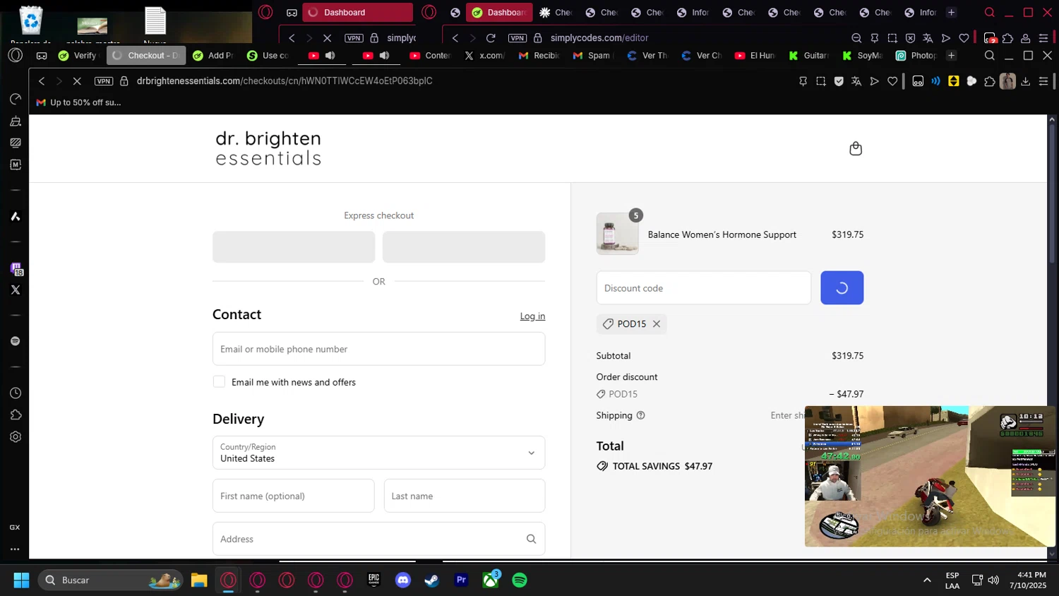Open File Explorer from the taskbar
The height and width of the screenshot is (596, 1059).
[199, 580]
